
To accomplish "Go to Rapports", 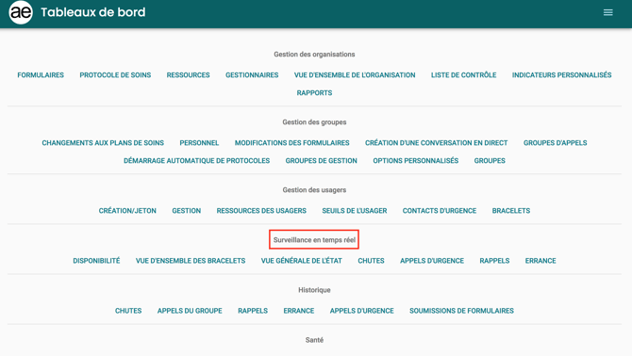I will tap(314, 93).
